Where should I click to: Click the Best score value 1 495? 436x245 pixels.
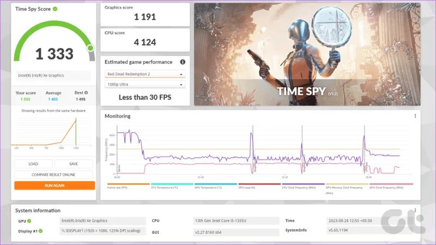click(x=81, y=99)
